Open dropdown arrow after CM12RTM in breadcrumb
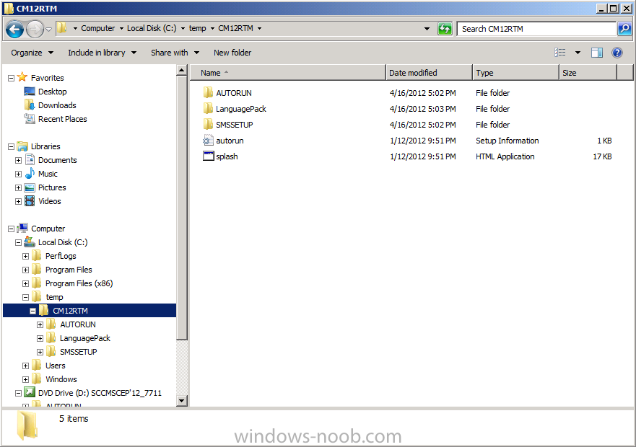The width and height of the screenshot is (636, 447). (260, 28)
